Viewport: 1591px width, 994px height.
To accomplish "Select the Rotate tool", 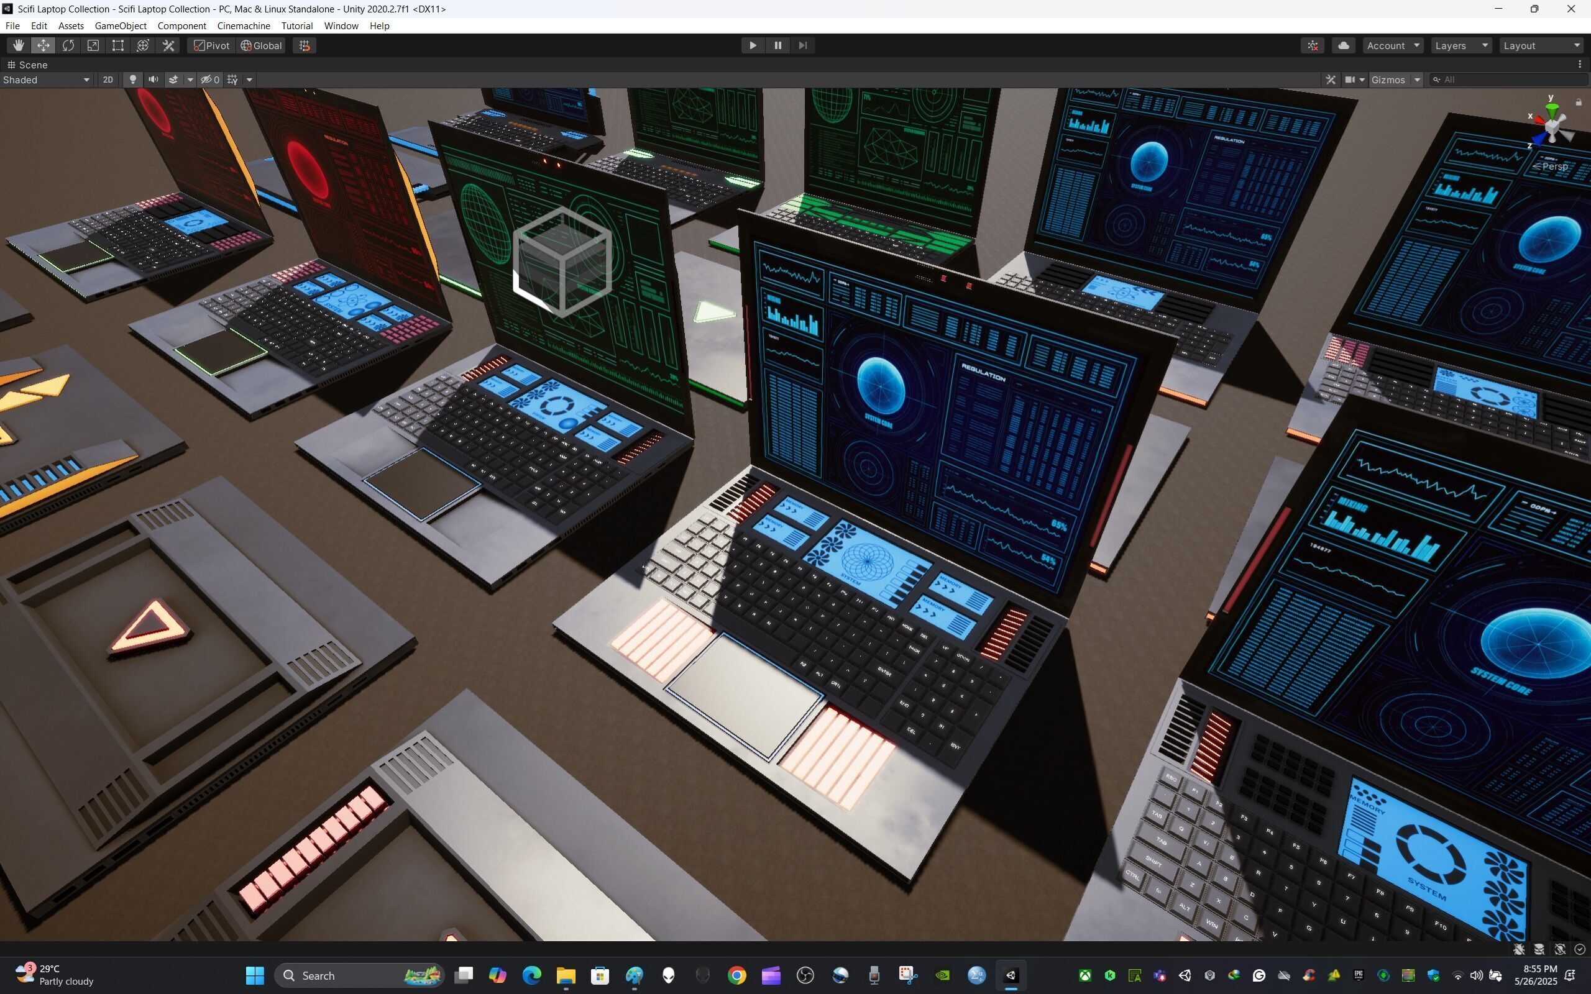I will click(x=68, y=45).
